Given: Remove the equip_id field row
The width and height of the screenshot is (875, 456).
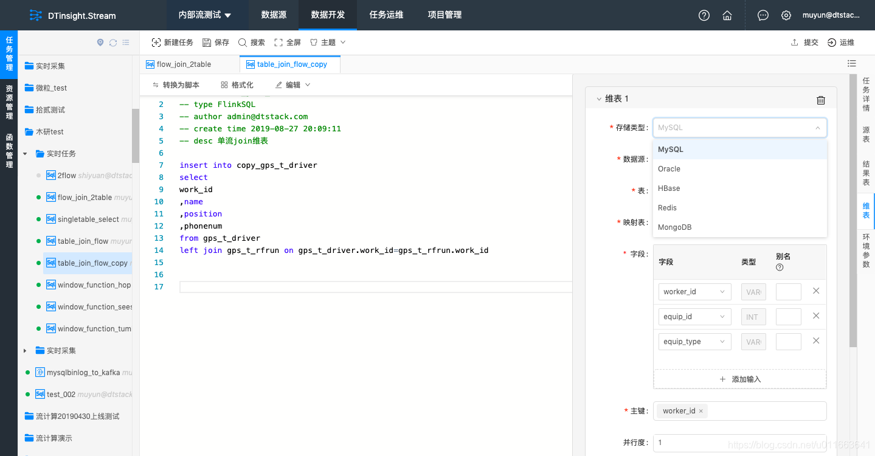Looking at the screenshot, I should [816, 316].
